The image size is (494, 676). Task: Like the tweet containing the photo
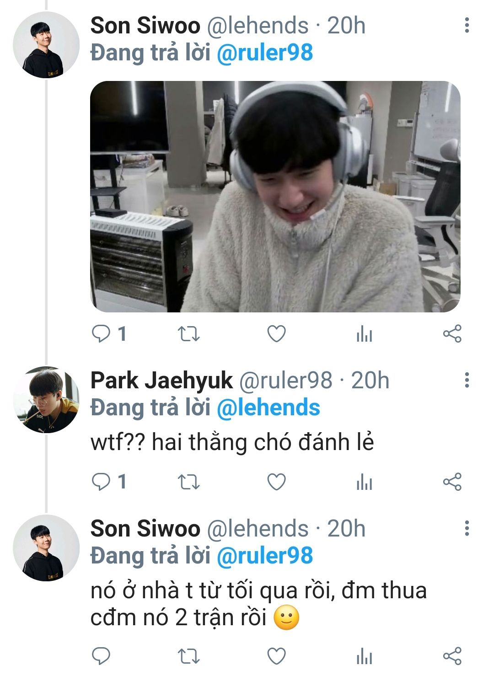tap(276, 334)
